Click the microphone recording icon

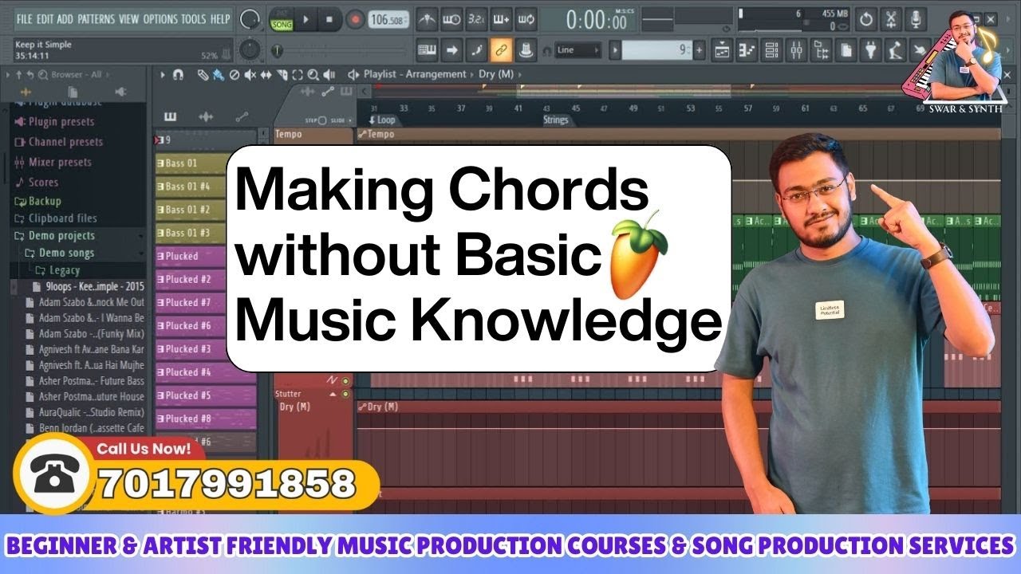coord(917,19)
